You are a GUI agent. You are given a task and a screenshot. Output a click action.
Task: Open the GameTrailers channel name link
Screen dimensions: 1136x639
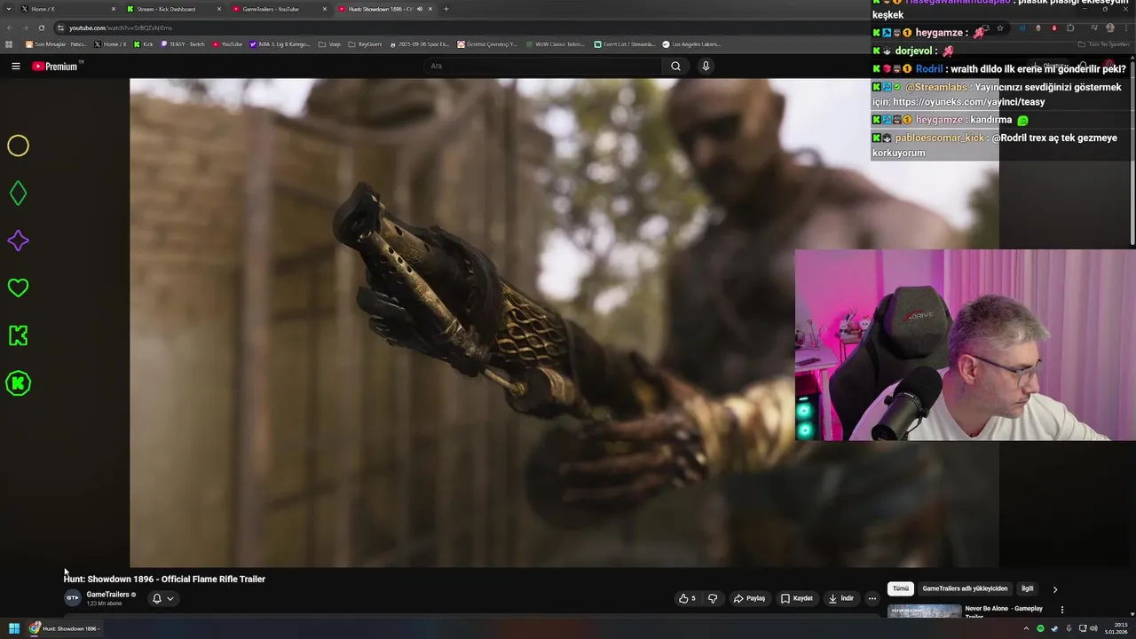107,595
